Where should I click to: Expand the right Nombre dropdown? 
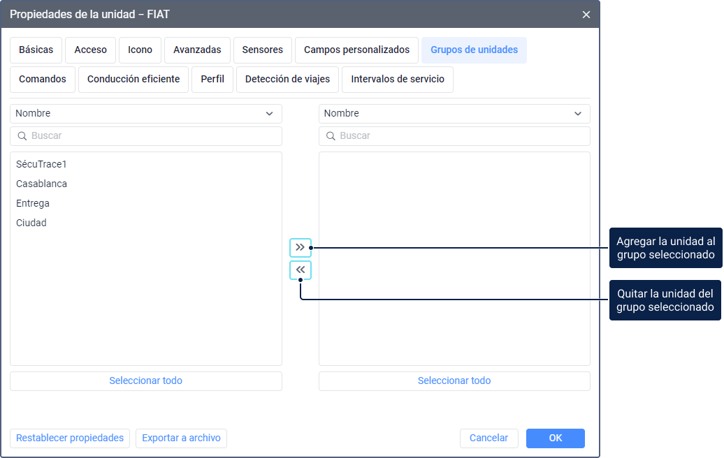pos(454,114)
